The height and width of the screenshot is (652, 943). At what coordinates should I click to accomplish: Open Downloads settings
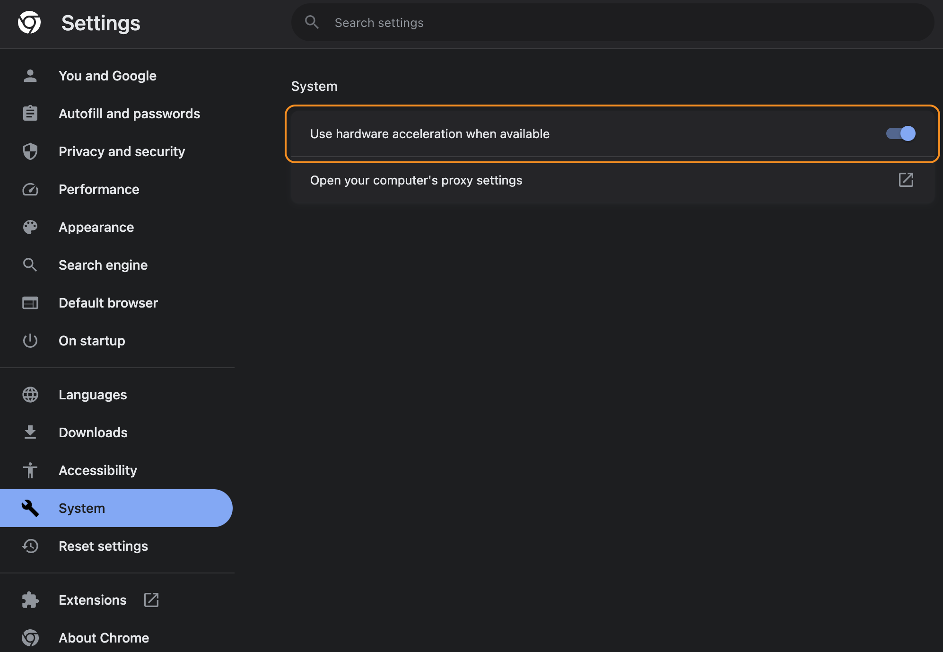(x=93, y=432)
